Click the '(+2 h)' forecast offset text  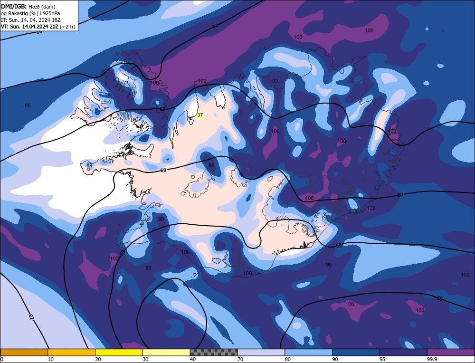coord(67,27)
